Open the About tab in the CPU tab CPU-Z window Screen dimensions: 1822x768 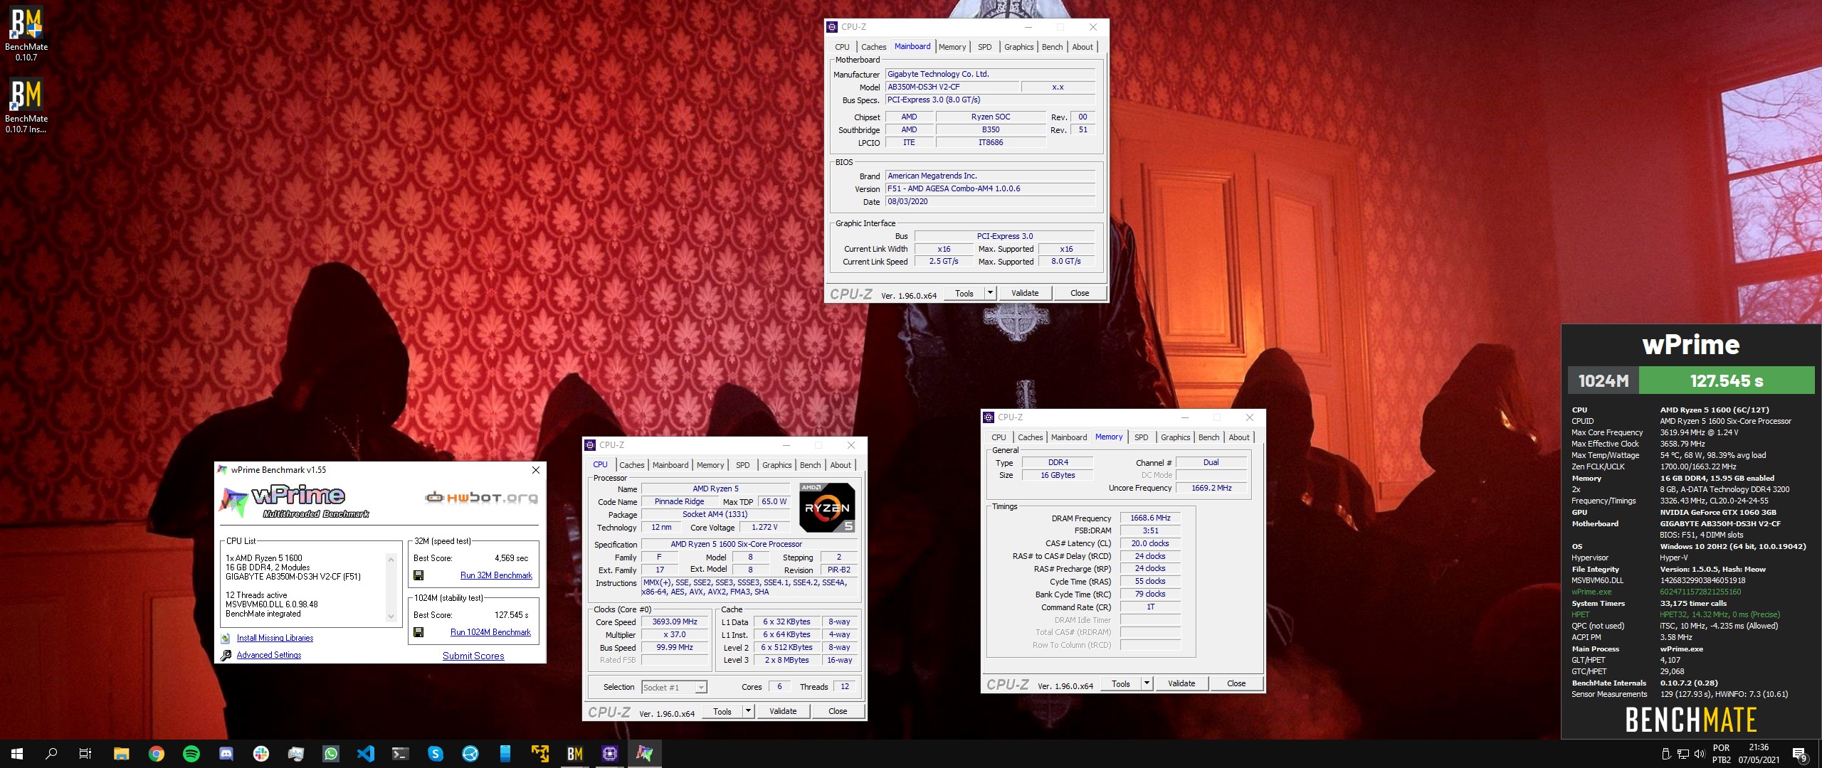point(841,465)
